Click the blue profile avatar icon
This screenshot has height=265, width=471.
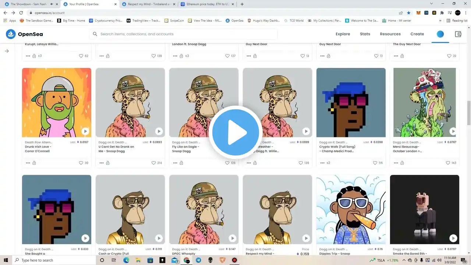[x=440, y=34]
